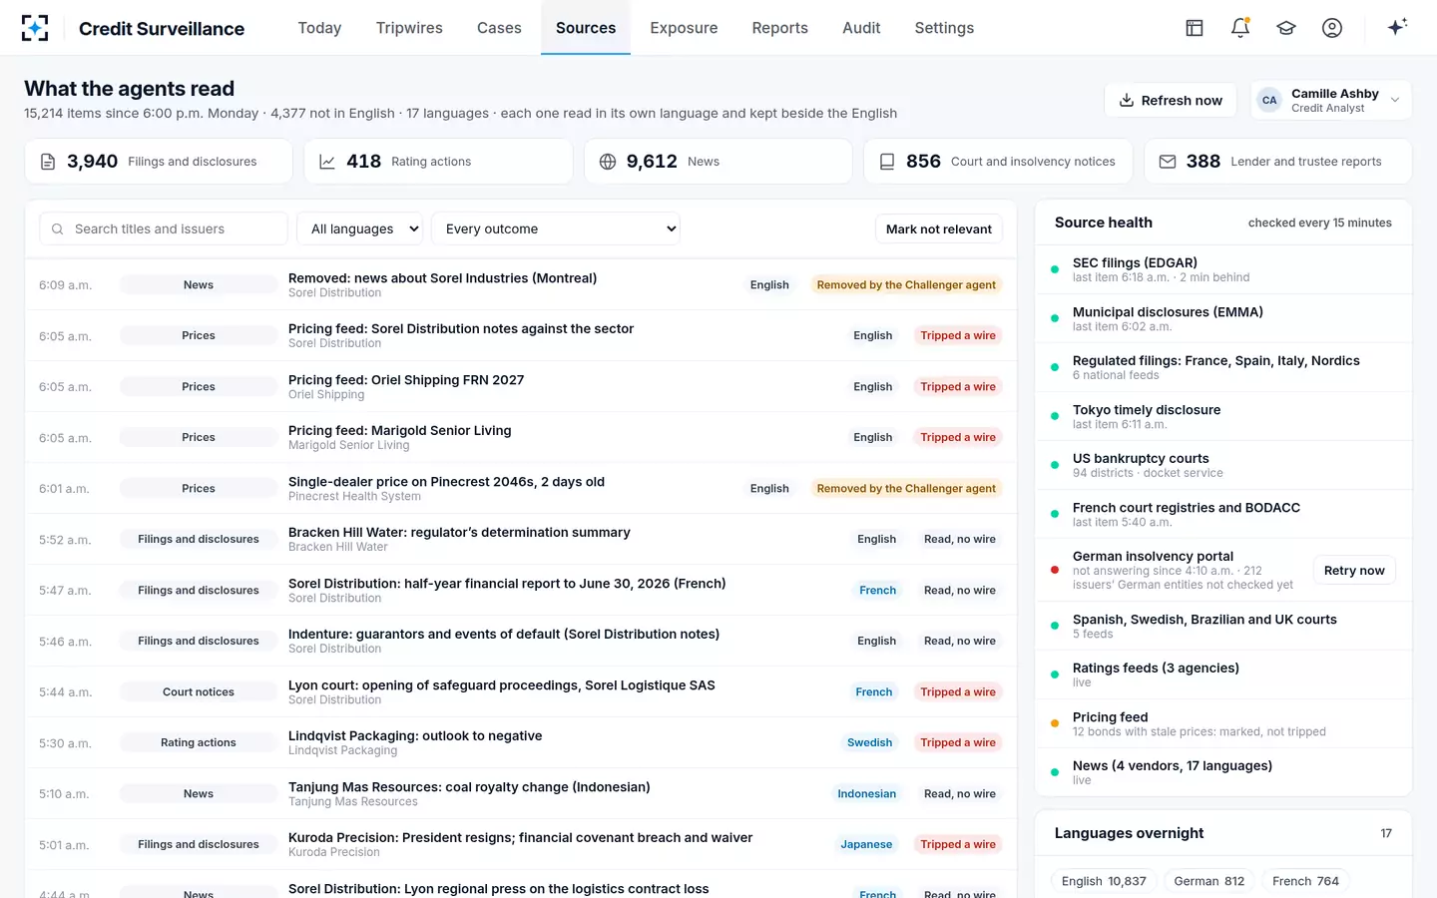The height and width of the screenshot is (898, 1437).
Task: Open the notifications bell
Action: point(1240,28)
